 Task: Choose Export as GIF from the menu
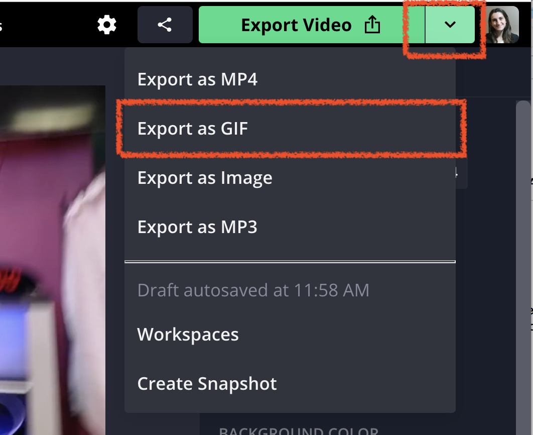[x=193, y=129]
